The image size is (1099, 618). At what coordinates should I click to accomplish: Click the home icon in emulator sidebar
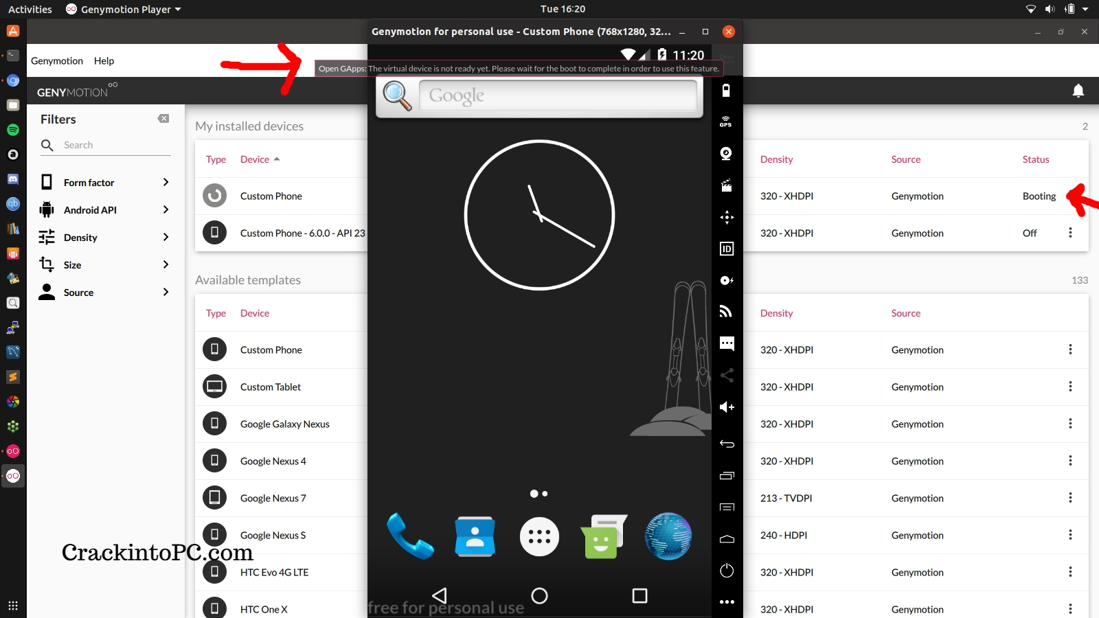727,539
